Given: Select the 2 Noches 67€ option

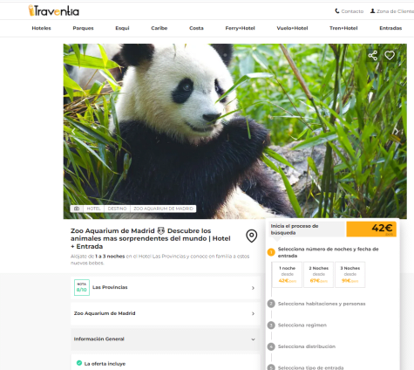Looking at the screenshot, I should pos(318,275).
